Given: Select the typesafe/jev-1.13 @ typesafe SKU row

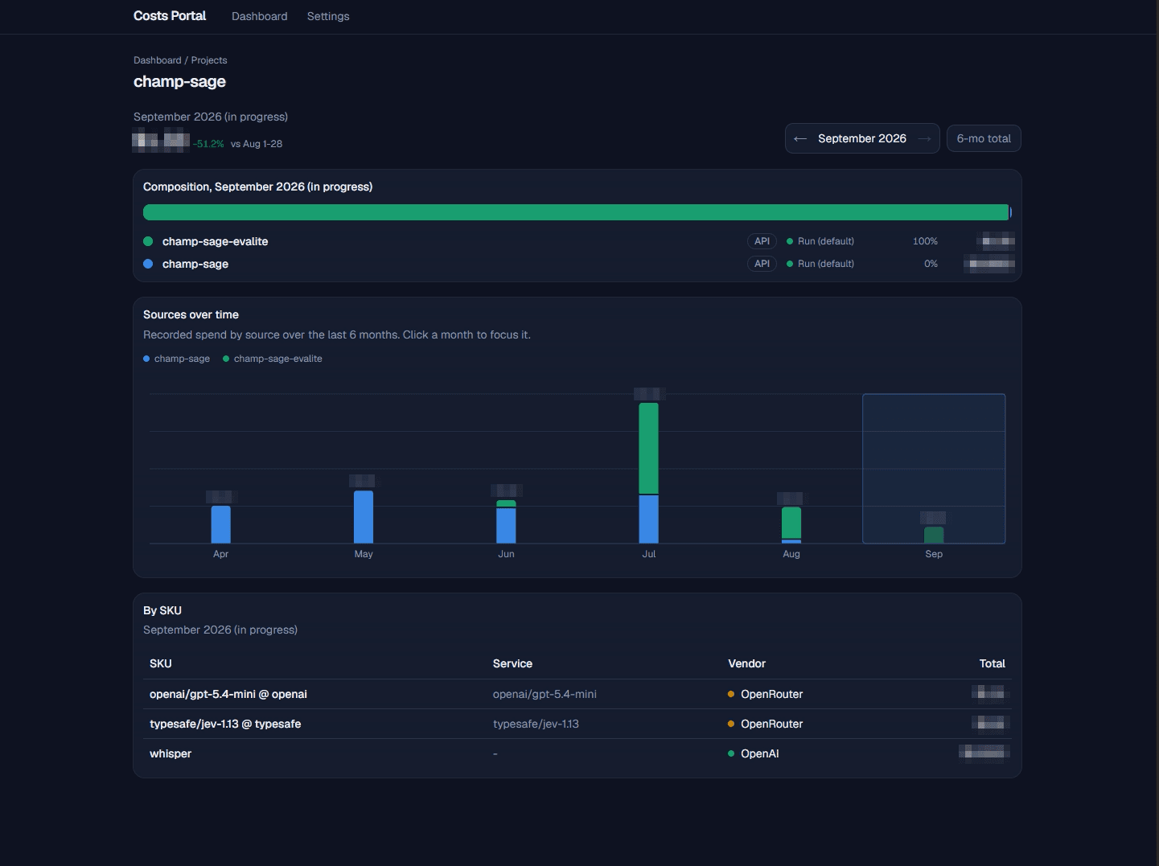Looking at the screenshot, I should [577, 724].
